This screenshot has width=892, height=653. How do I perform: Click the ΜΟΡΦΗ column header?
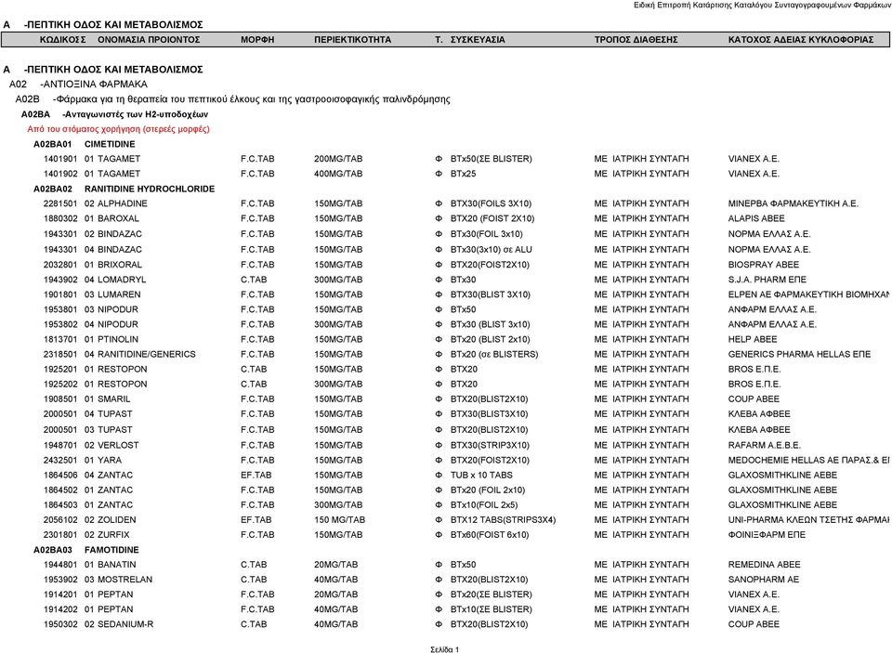point(257,40)
